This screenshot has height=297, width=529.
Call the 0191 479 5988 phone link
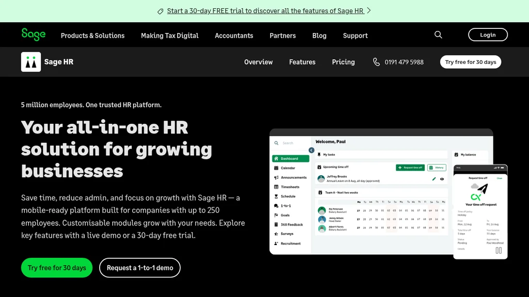(404, 62)
